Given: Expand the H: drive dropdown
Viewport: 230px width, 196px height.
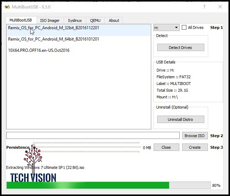Looking at the screenshot, I should point(166,27).
